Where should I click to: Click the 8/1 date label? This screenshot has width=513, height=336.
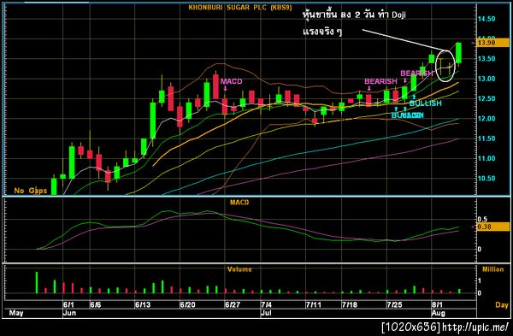point(437,305)
